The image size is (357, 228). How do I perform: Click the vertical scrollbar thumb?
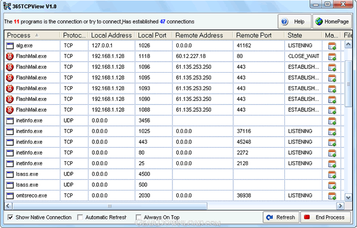pyautogui.click(x=348, y=84)
